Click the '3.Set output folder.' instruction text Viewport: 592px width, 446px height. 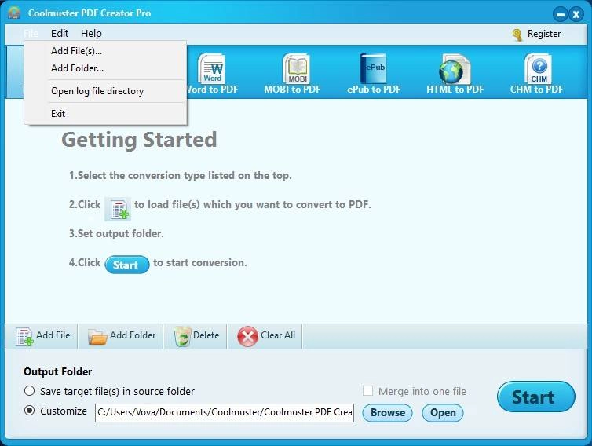coord(116,233)
